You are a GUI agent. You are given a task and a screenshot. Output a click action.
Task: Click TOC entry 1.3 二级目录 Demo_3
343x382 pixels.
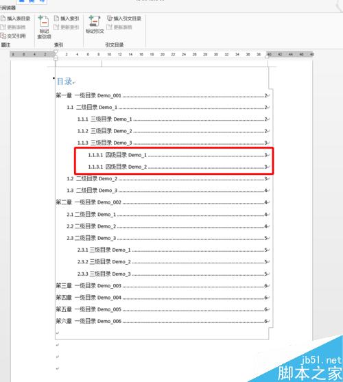click(167, 191)
